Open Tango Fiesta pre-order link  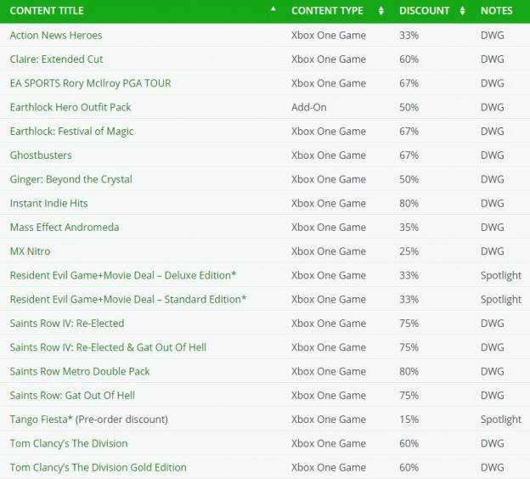click(89, 420)
